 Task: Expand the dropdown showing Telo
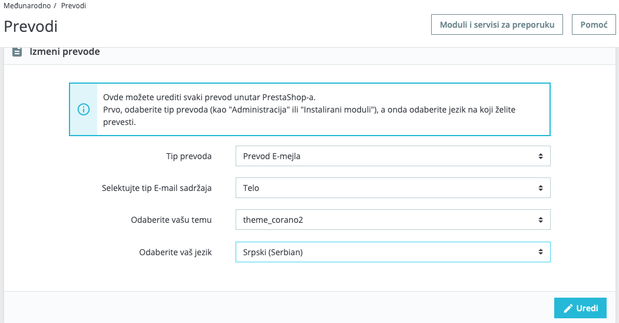click(x=392, y=188)
